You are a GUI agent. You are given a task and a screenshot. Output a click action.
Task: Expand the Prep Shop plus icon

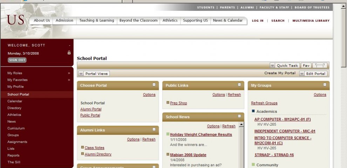click(x=168, y=103)
